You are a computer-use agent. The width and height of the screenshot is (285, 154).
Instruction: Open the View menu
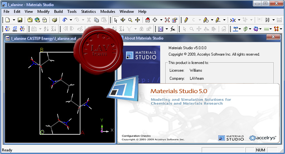pyautogui.click(x=29, y=12)
